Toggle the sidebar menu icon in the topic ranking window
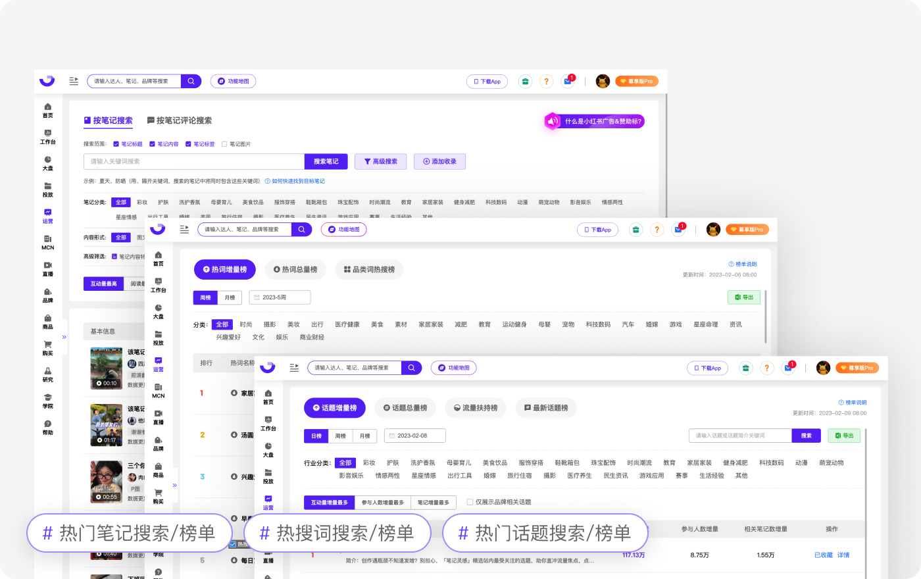Screen dimensions: 921x579 pyautogui.click(x=294, y=368)
